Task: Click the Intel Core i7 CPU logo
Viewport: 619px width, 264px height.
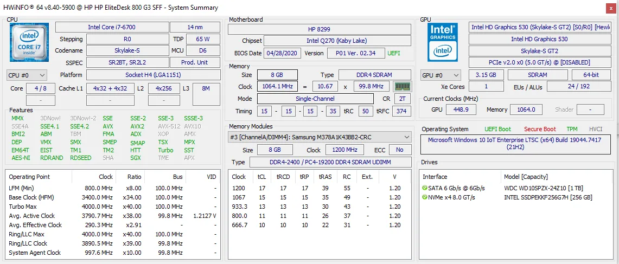Action: (x=29, y=42)
